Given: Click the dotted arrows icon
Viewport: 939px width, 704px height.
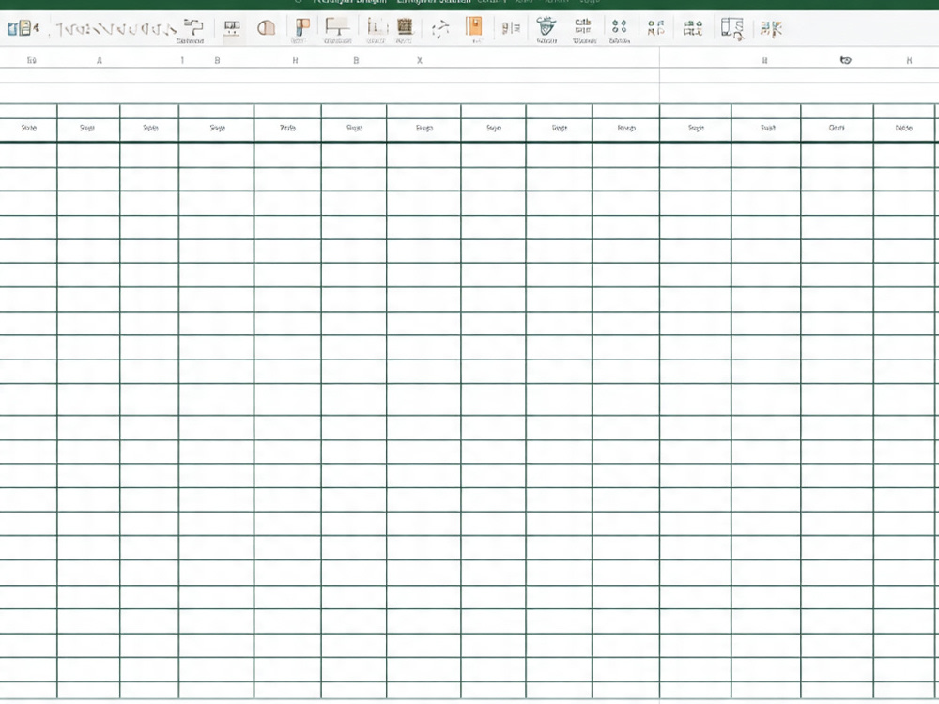Looking at the screenshot, I should click(x=440, y=29).
